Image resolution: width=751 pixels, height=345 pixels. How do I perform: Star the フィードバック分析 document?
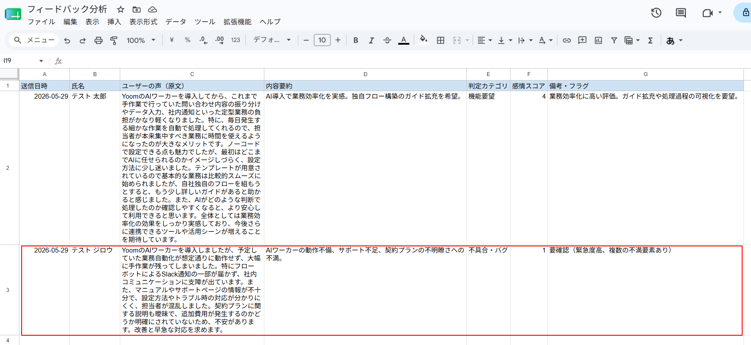coord(121,9)
